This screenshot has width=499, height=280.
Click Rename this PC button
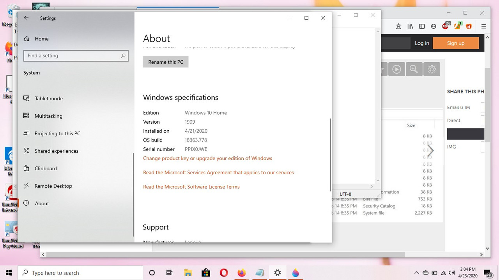tap(166, 62)
